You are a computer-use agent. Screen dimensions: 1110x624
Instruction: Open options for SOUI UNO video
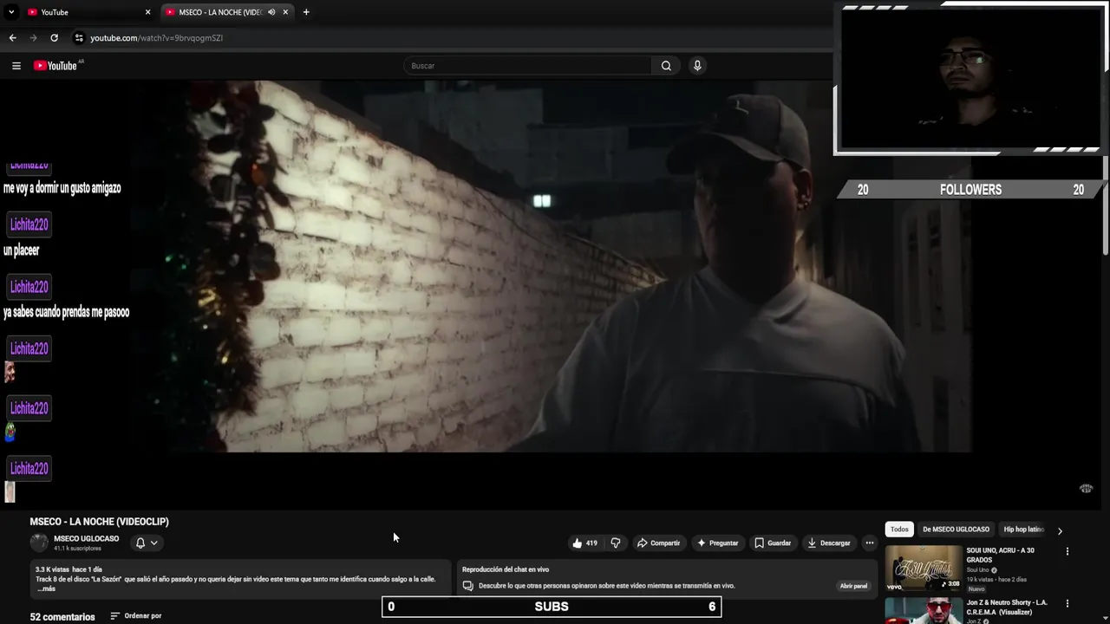(x=1068, y=551)
